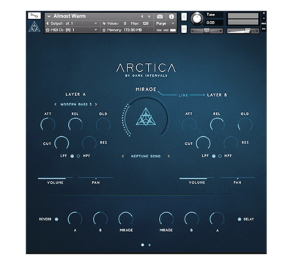Image resolution: width=293 pixels, height=265 pixels.
Task: Click the Solo (S) button
Action: click(184, 17)
